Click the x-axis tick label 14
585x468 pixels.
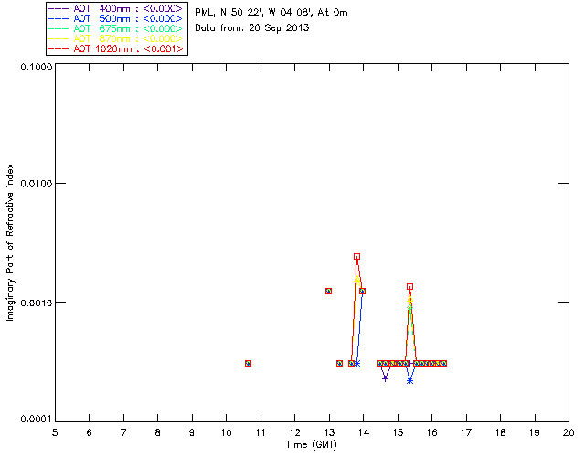click(364, 432)
